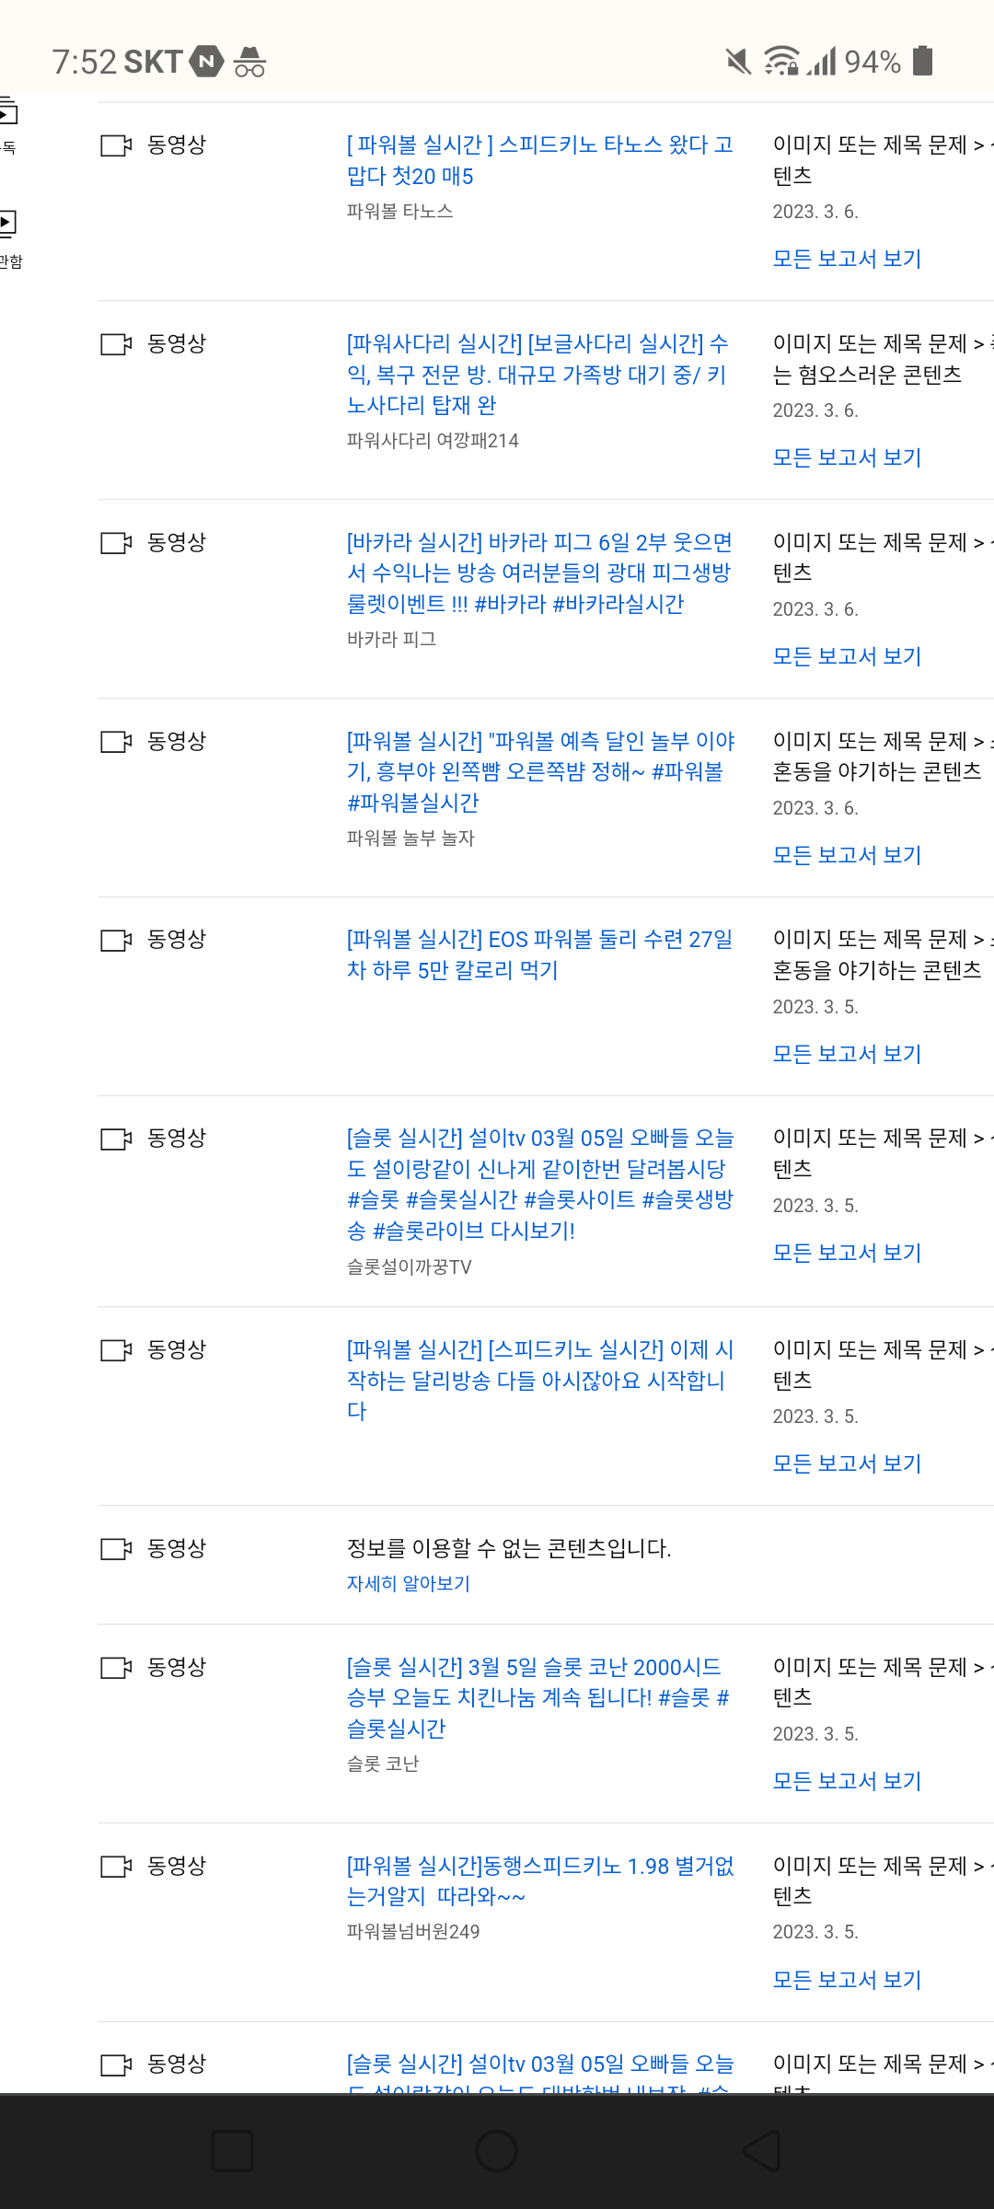Click video icon in 파워볼 놀부 놀자 row
994x2209 pixels.
[x=116, y=742]
